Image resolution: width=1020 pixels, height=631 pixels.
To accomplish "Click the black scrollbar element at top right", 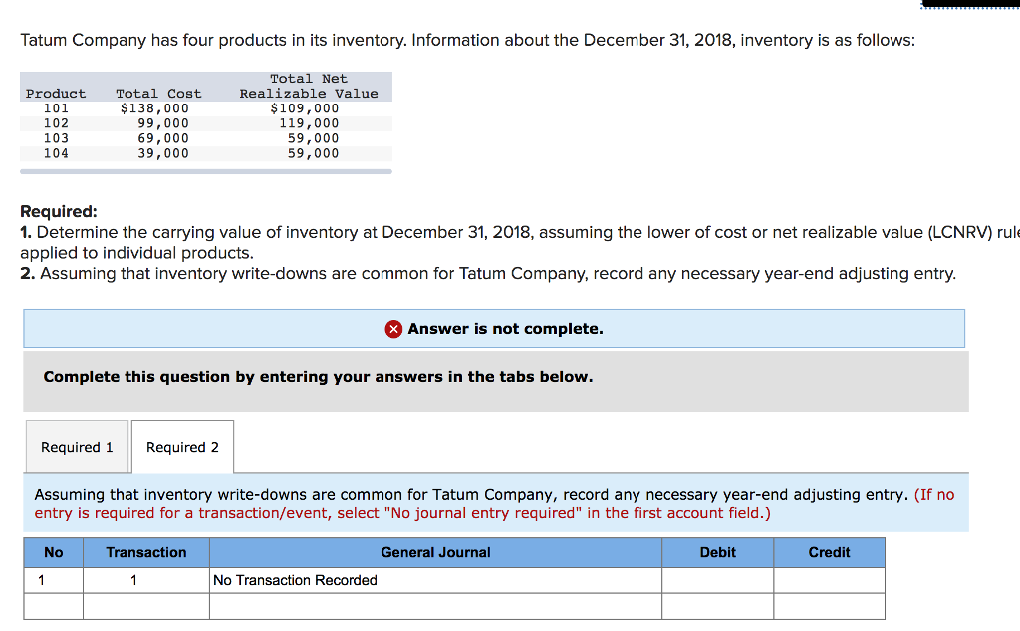I will point(969,5).
